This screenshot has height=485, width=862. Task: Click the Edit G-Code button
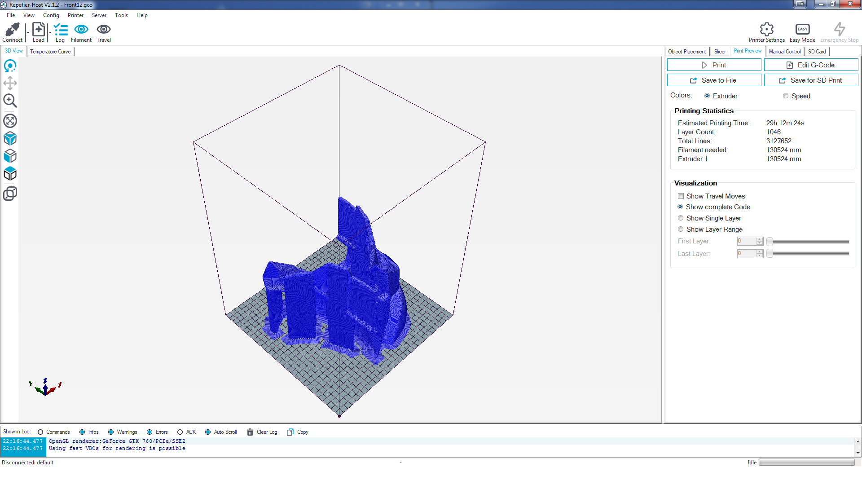click(x=811, y=65)
